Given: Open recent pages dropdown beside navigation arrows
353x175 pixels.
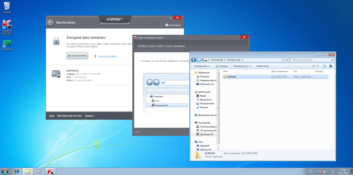Looking at the screenshot, I should [202, 60].
